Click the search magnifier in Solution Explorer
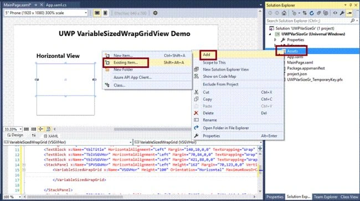 point(352,20)
